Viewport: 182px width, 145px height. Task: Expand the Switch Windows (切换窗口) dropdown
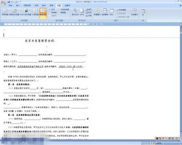(x=135, y=13)
